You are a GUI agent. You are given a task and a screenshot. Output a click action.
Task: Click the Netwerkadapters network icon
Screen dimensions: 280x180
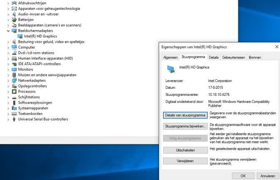(x=14, y=80)
